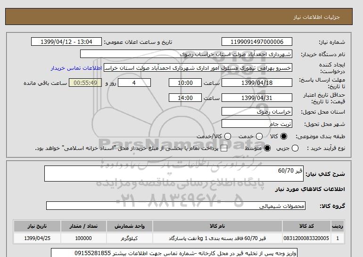The height and width of the screenshot is (257, 363).
Task: Select the کالا radio button
Action: point(284,136)
